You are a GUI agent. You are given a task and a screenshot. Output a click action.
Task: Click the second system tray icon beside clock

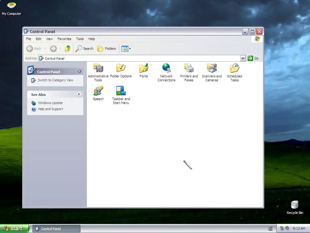[287, 228]
